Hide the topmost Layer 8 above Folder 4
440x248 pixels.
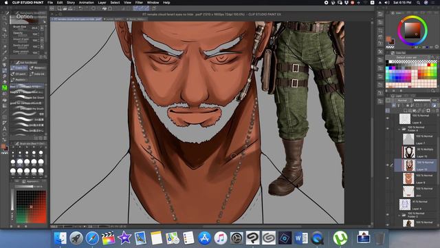[x=388, y=118]
